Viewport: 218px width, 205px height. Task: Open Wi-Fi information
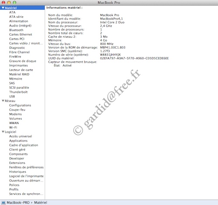[x=13, y=128]
